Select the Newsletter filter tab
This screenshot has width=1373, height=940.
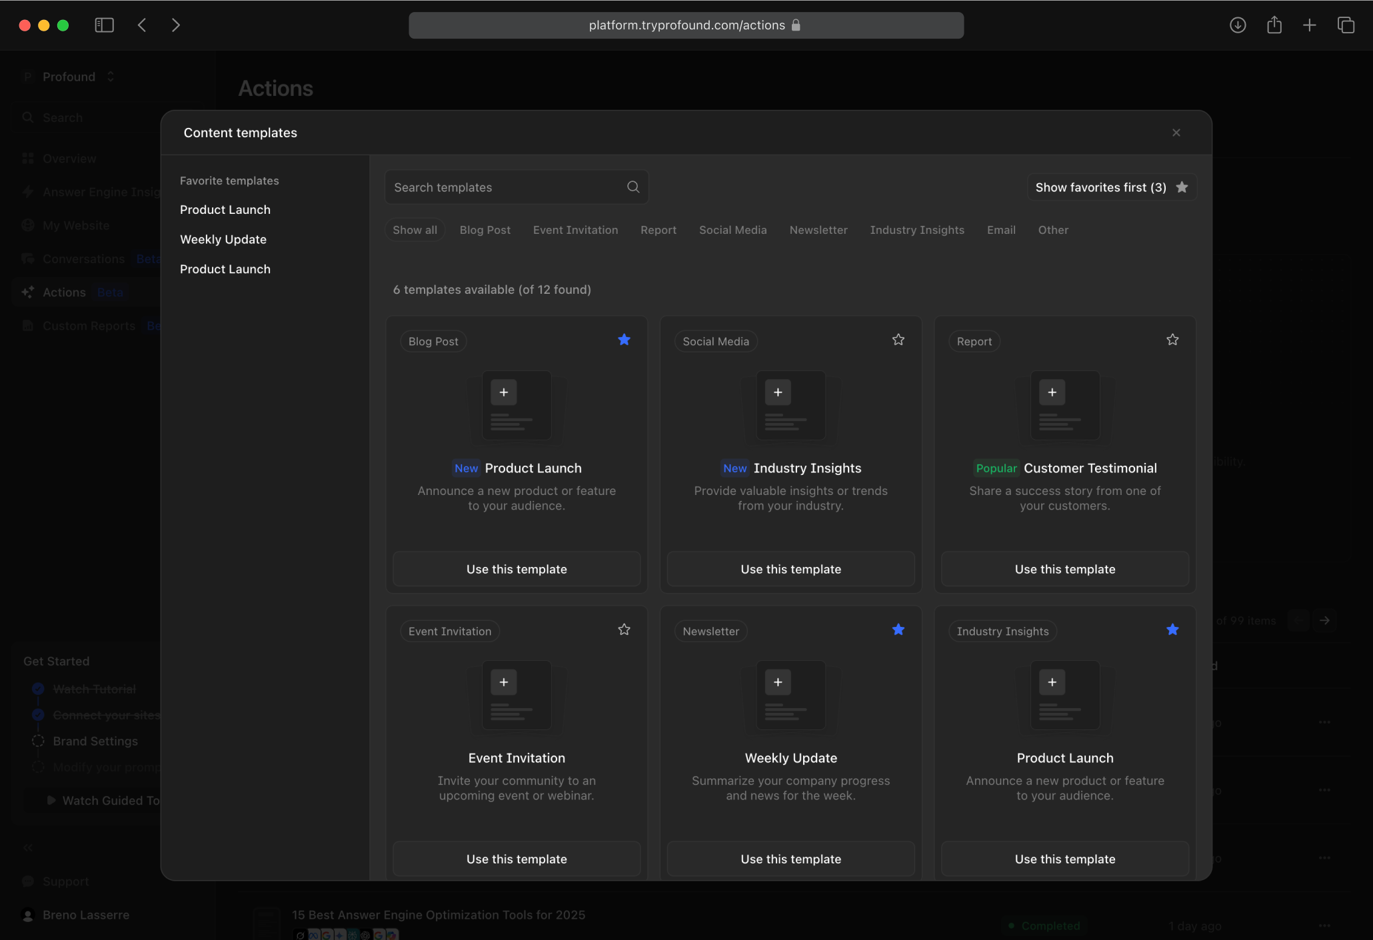tap(818, 230)
